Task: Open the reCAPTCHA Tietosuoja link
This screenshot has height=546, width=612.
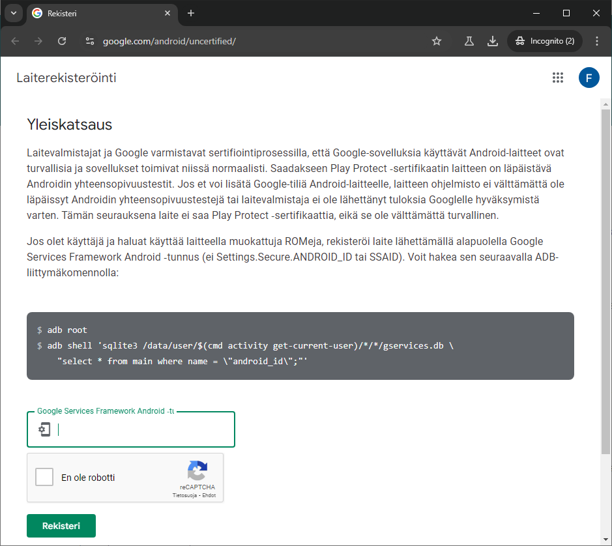Action: [x=184, y=495]
